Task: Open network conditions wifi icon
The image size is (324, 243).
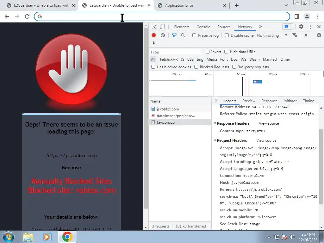Action: [295, 35]
